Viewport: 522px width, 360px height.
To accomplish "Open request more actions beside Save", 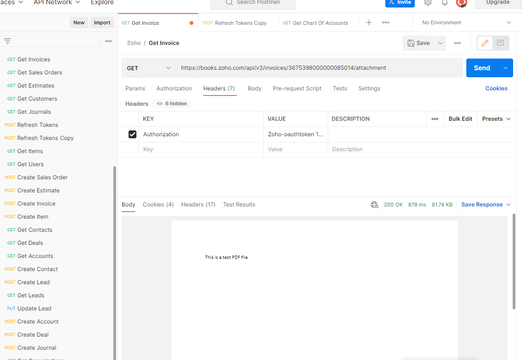I will point(457,43).
